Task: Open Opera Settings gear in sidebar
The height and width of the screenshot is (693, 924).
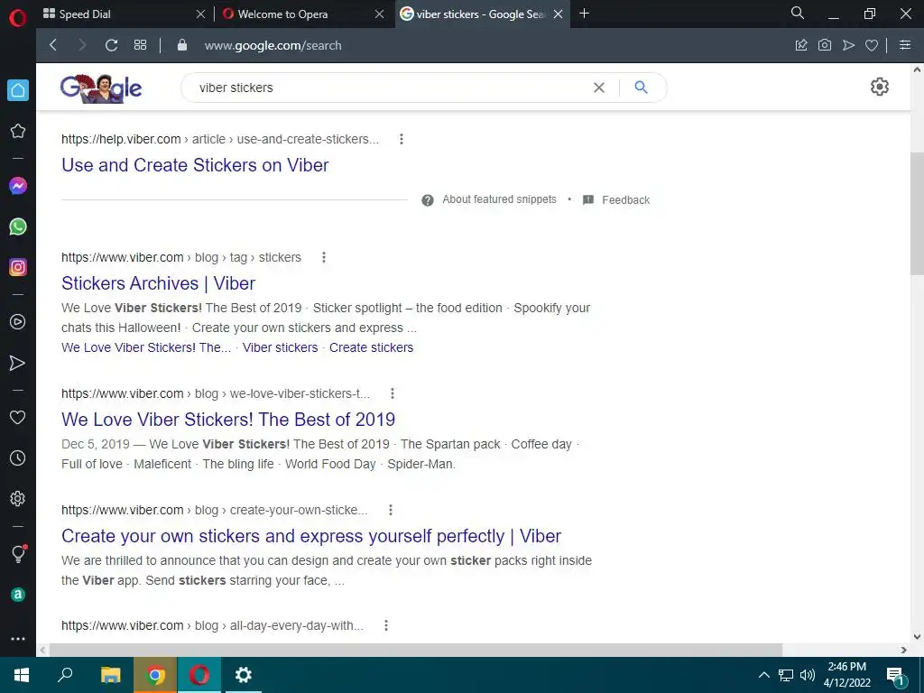Action: [x=18, y=498]
